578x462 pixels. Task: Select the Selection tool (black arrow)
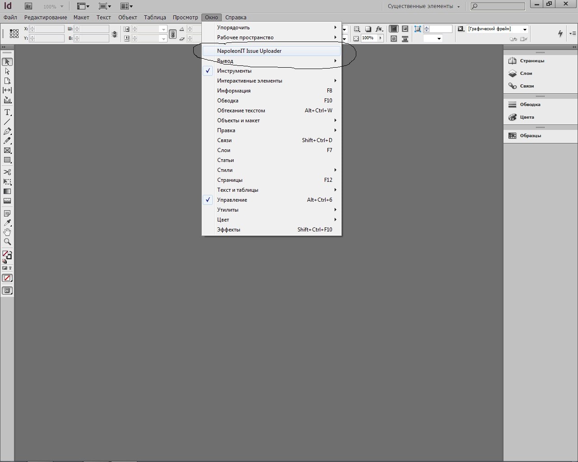pyautogui.click(x=7, y=62)
